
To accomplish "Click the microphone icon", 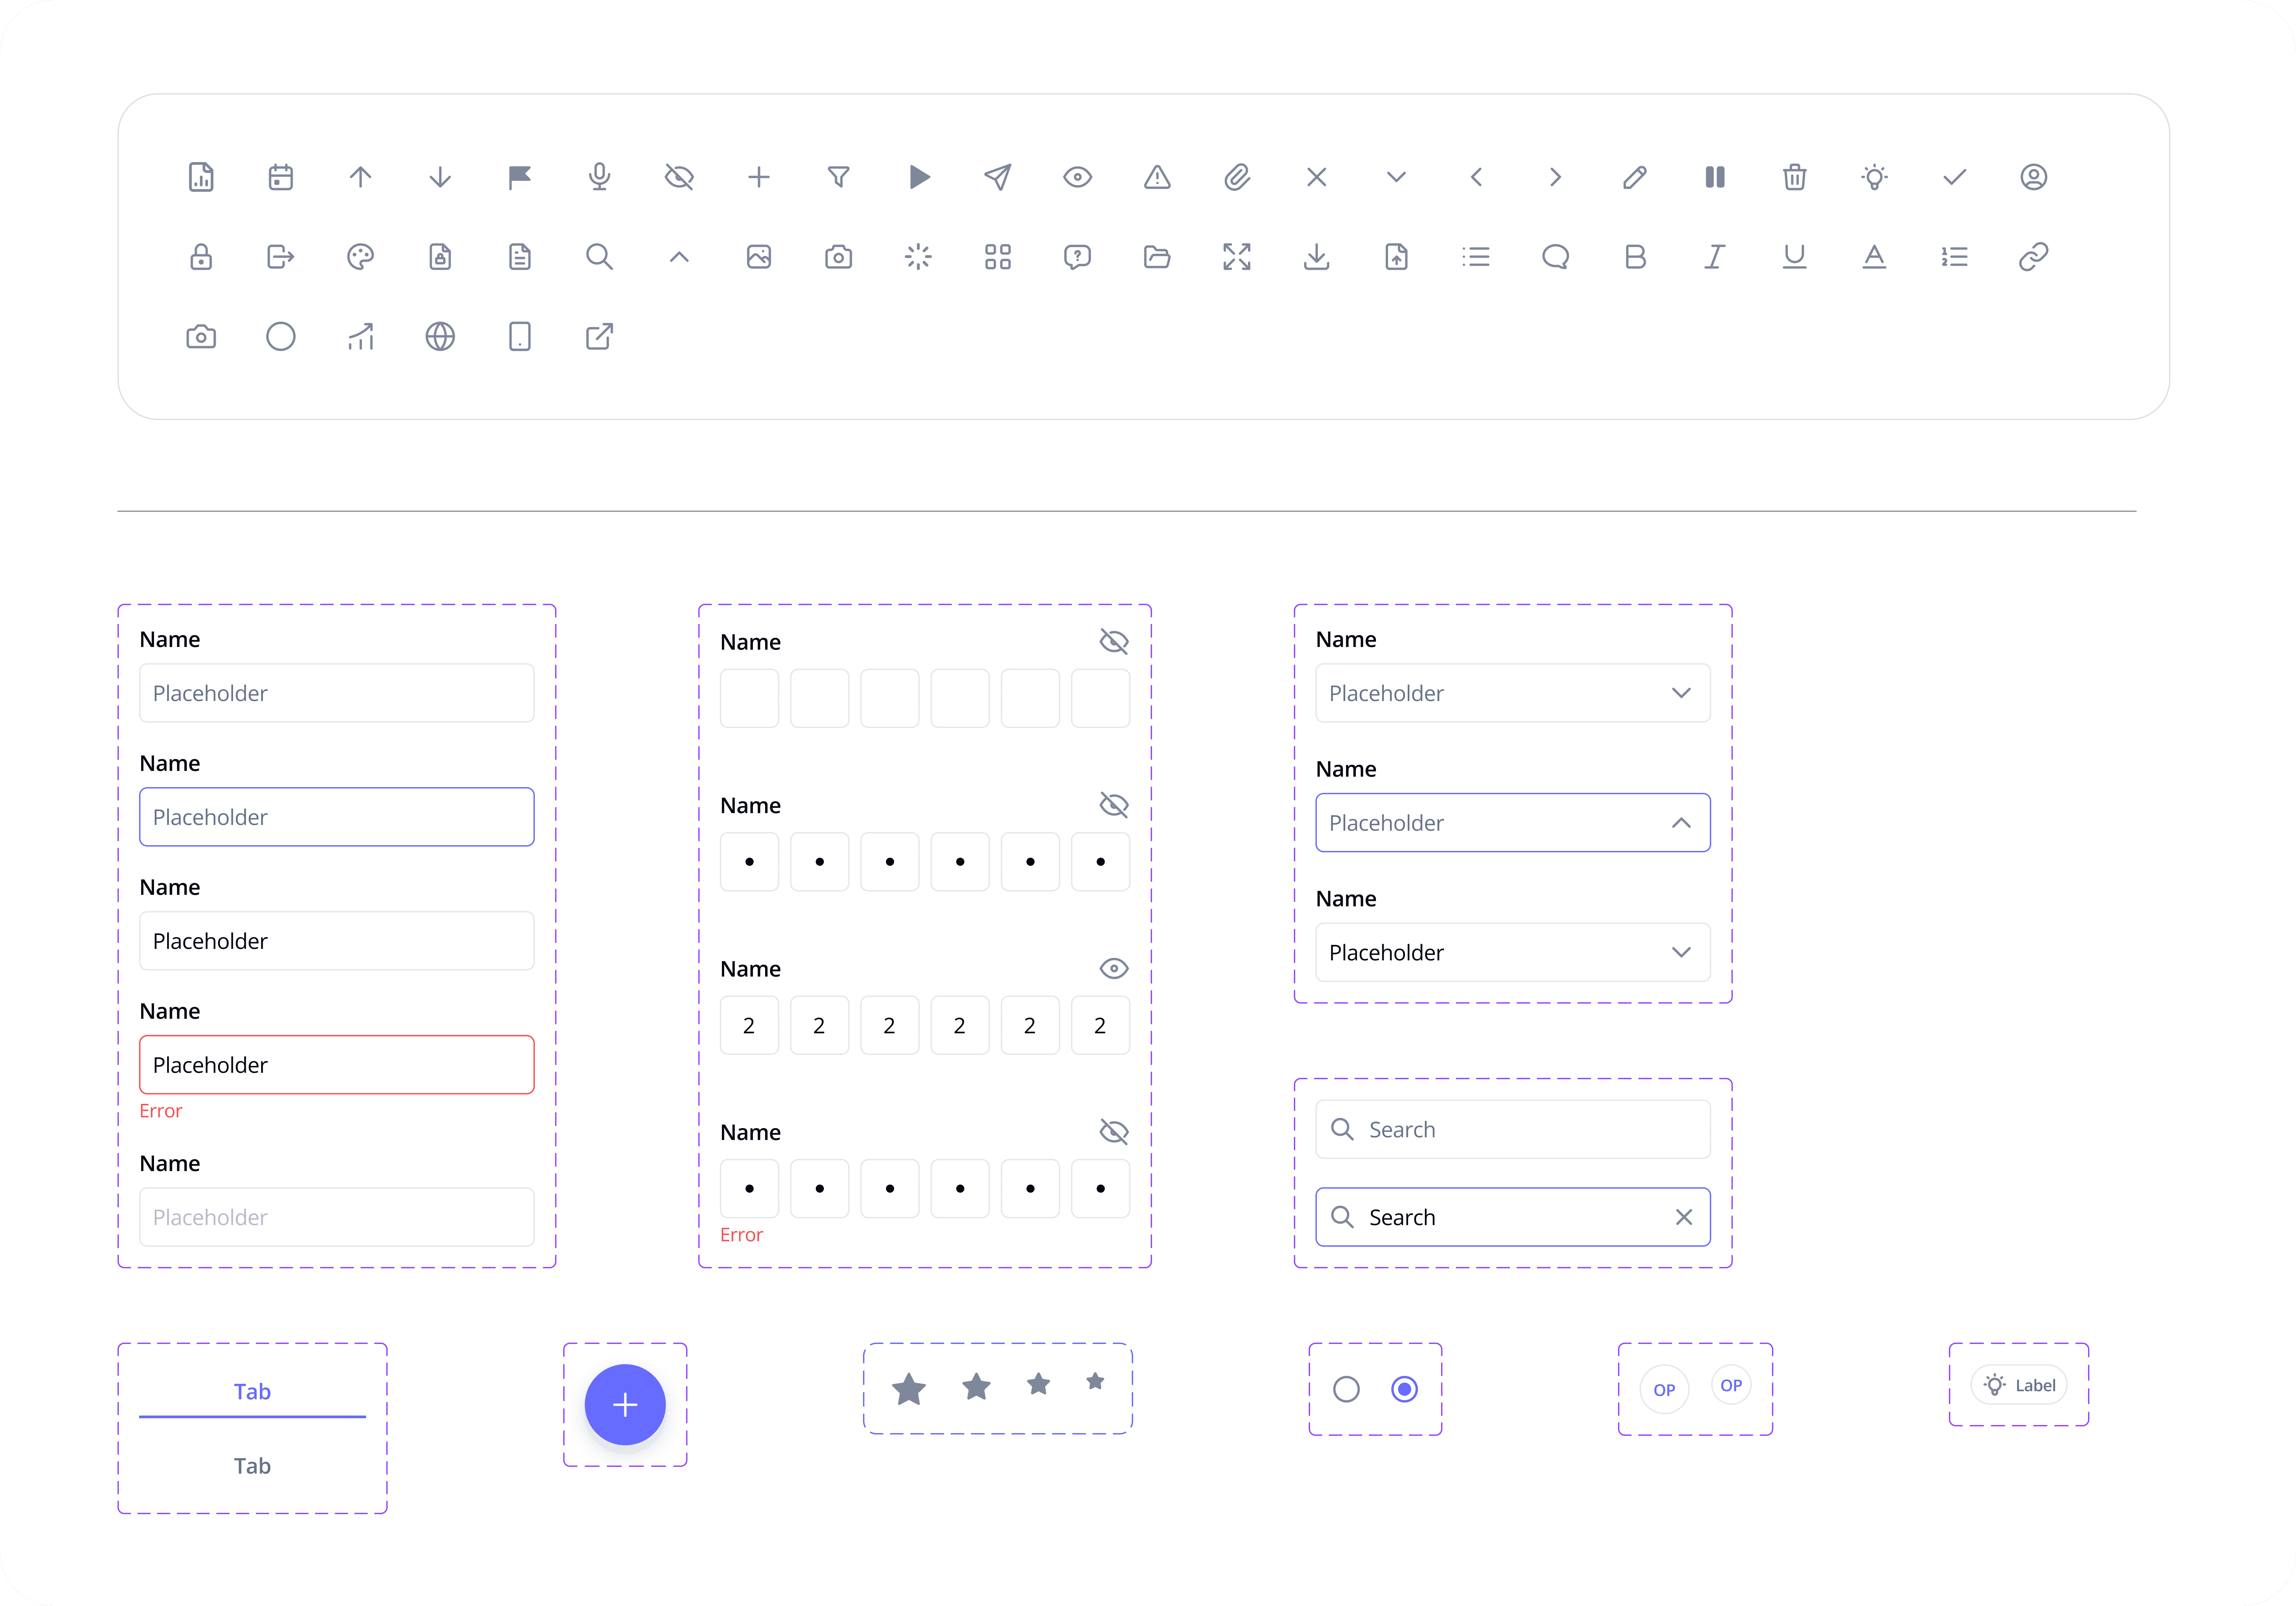I will (x=599, y=177).
